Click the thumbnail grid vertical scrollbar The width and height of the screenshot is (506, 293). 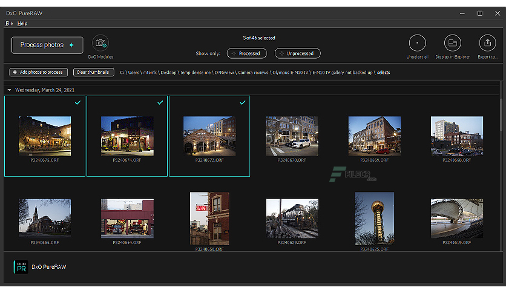[501, 114]
